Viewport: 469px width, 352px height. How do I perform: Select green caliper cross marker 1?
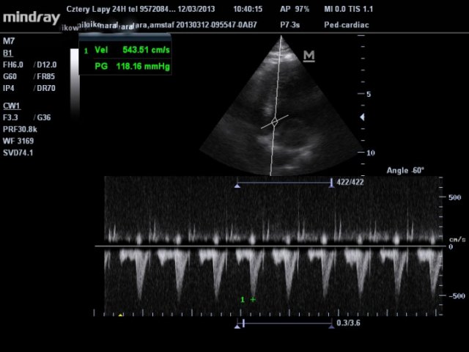pyautogui.click(x=253, y=299)
